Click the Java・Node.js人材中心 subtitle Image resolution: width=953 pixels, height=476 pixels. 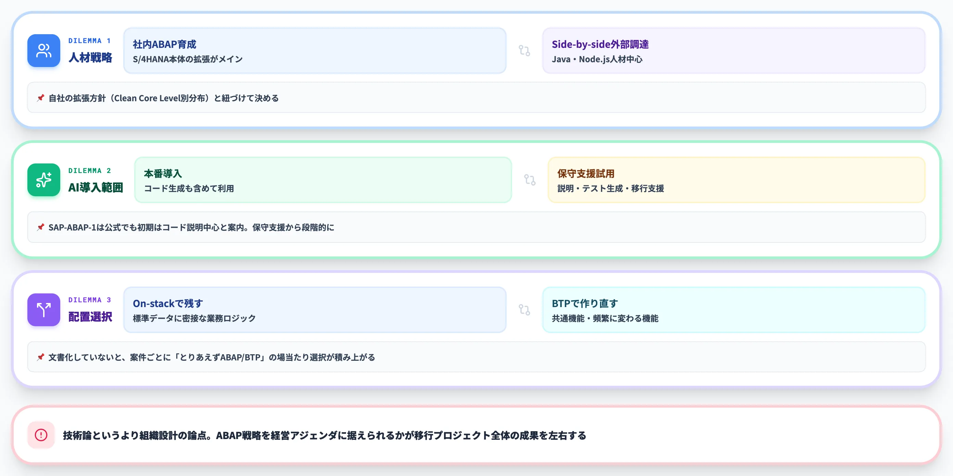point(597,59)
